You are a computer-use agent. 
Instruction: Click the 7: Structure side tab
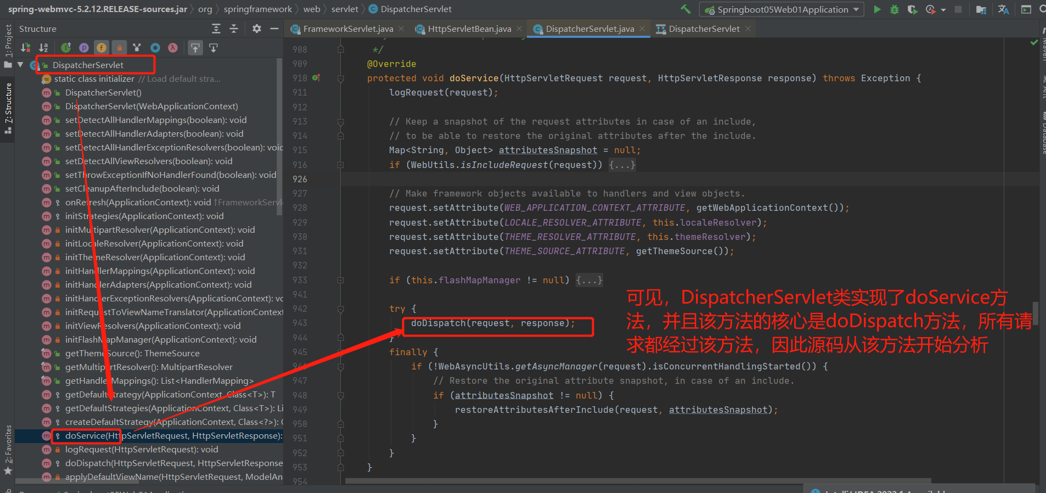(x=8, y=109)
